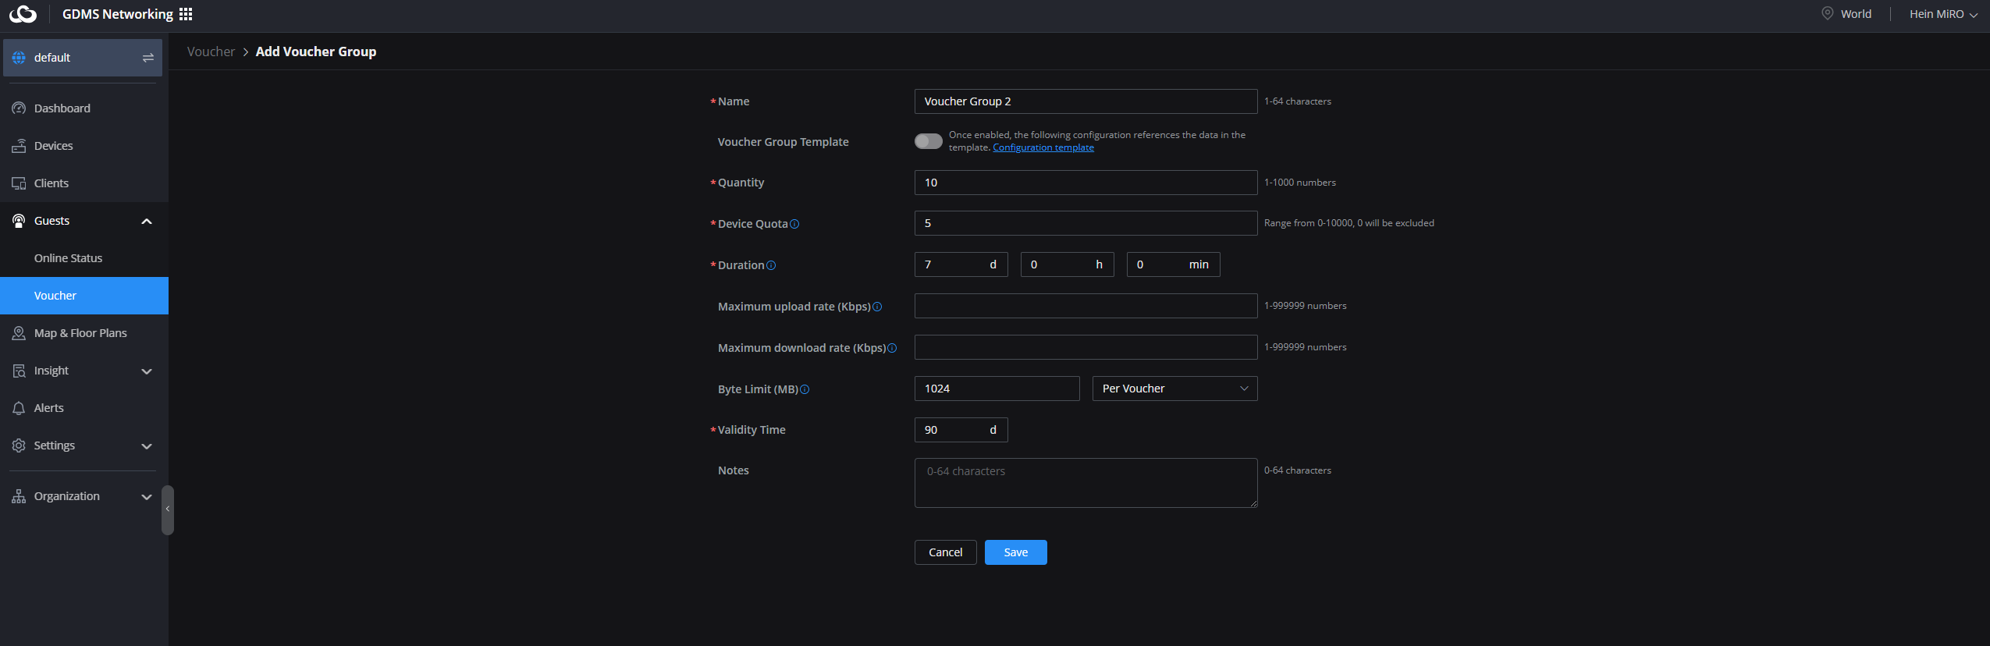The image size is (1990, 646).
Task: Collapse the sidebar using the handle
Action: (x=167, y=509)
